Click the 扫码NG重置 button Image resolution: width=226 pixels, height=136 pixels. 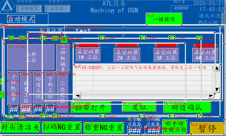(x=62, y=127)
